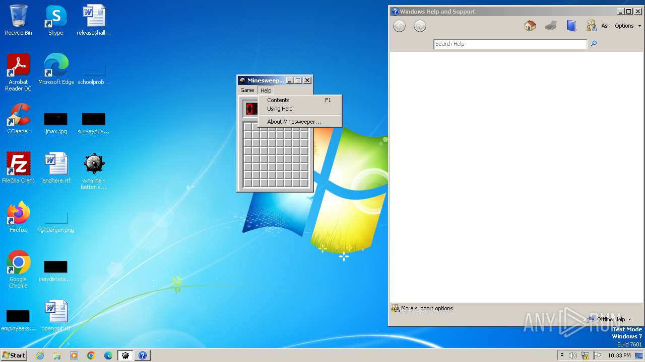Select jmax.jpg file icon
This screenshot has width=645, height=362.
pos(56,124)
